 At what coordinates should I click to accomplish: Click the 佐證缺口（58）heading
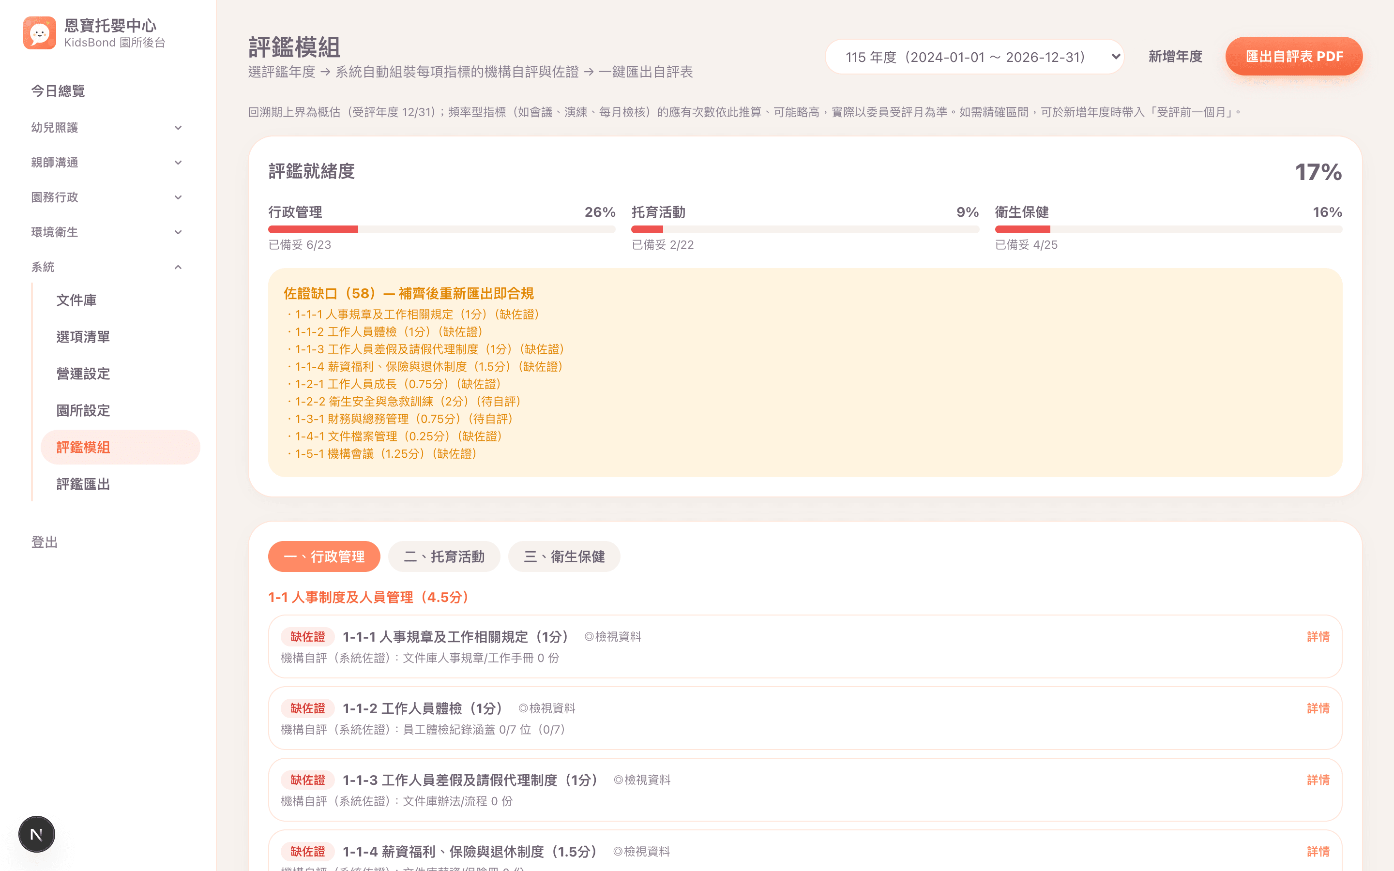click(409, 293)
